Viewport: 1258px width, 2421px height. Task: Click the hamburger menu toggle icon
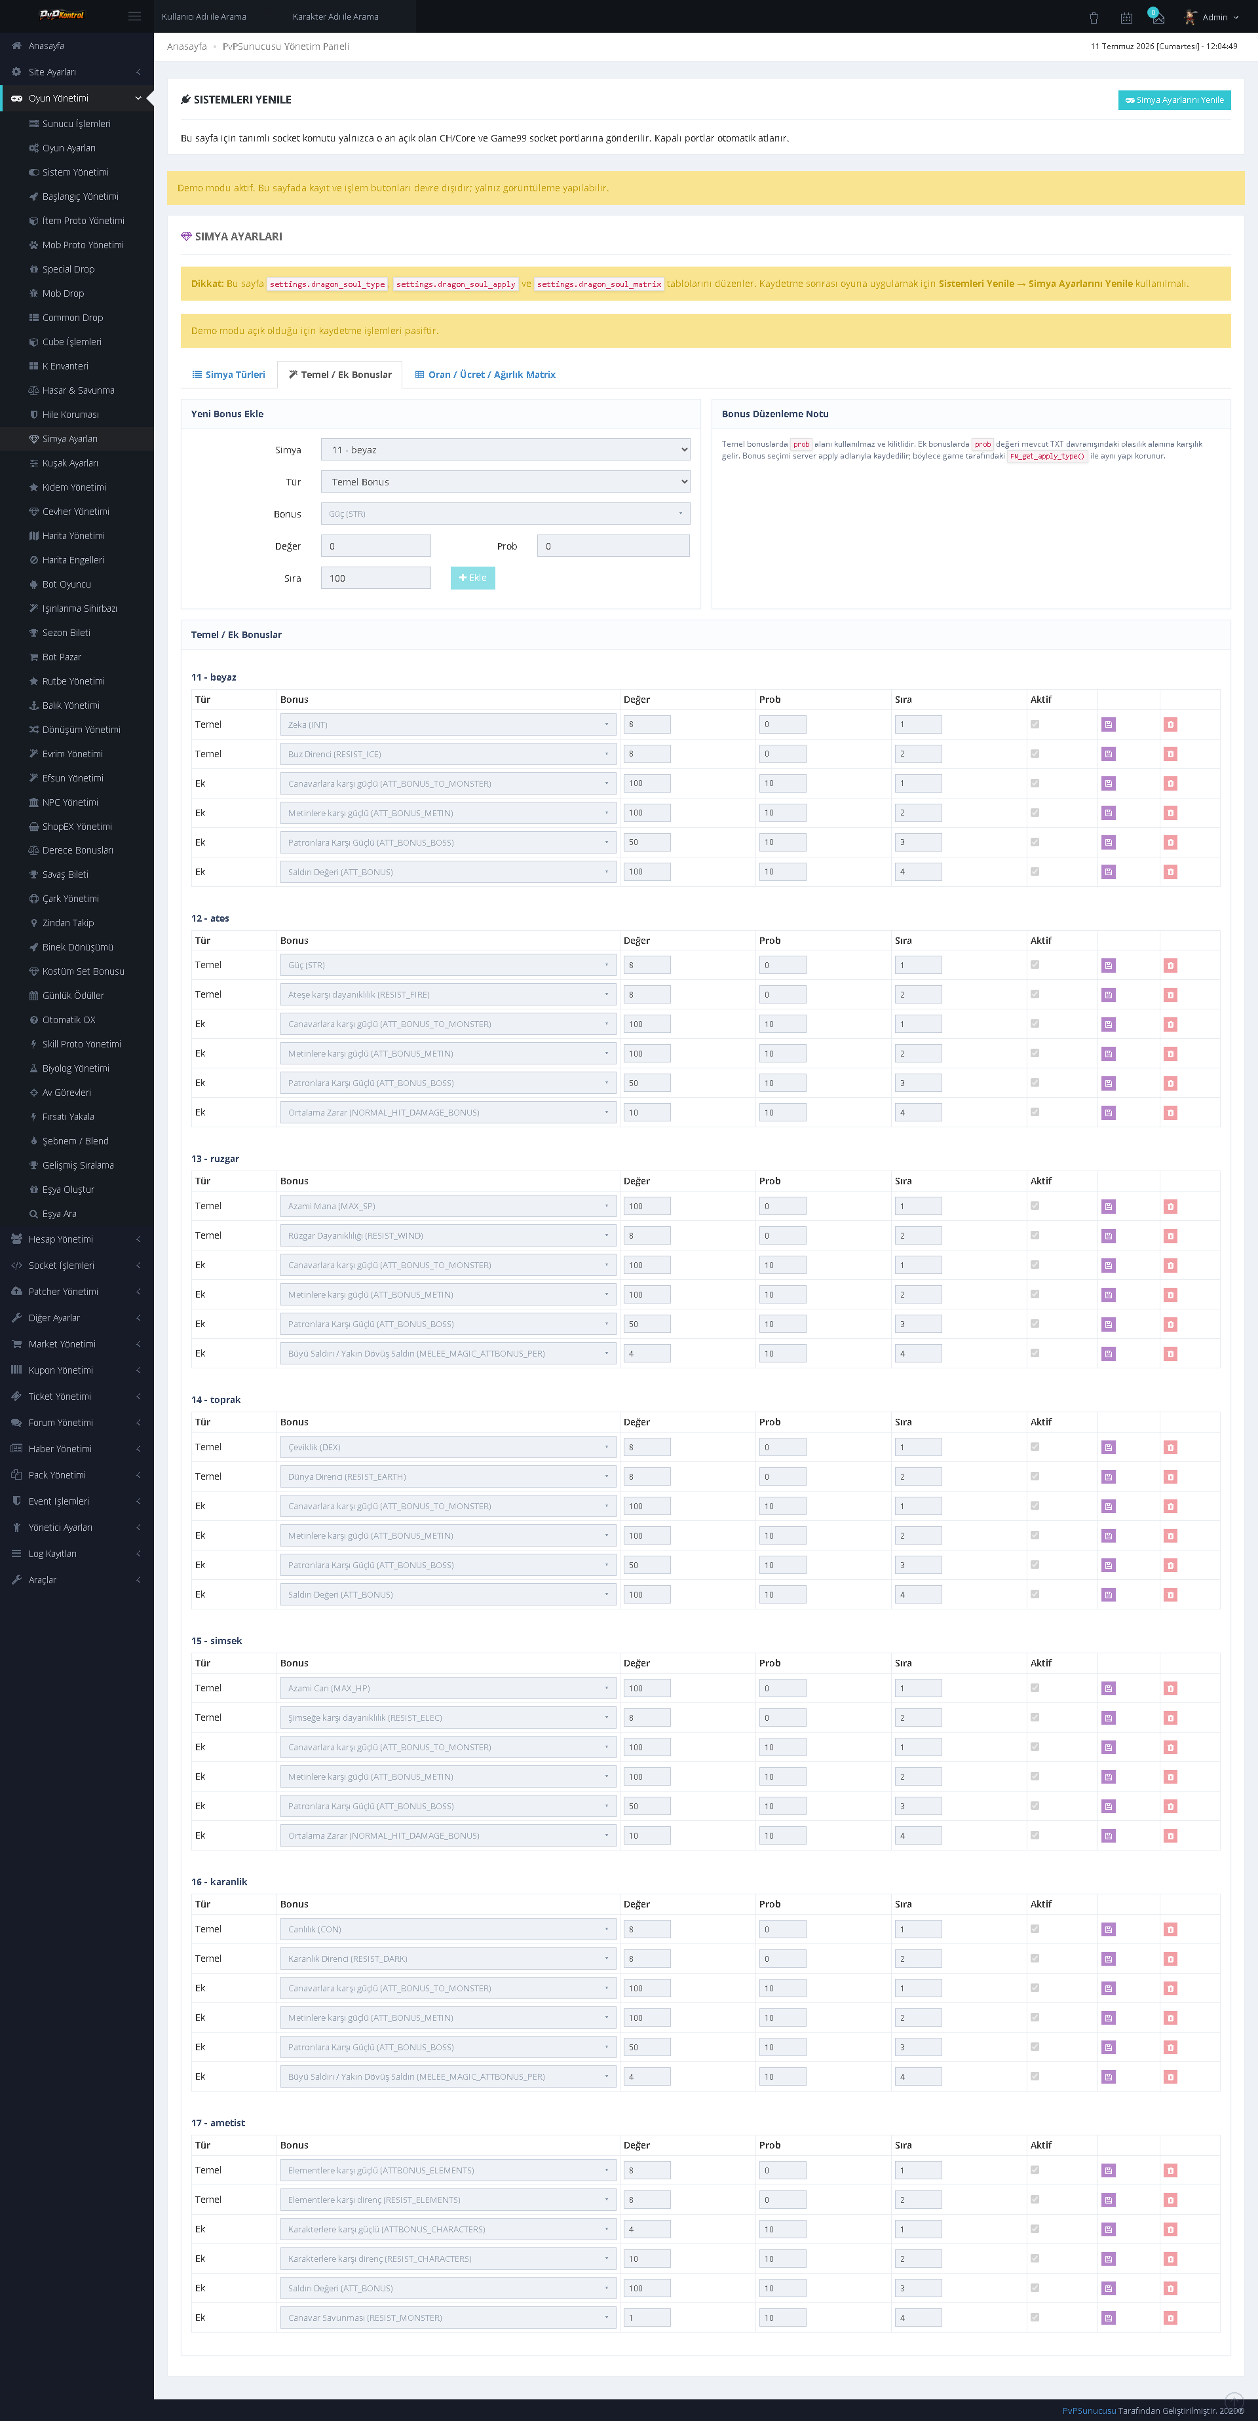click(134, 17)
